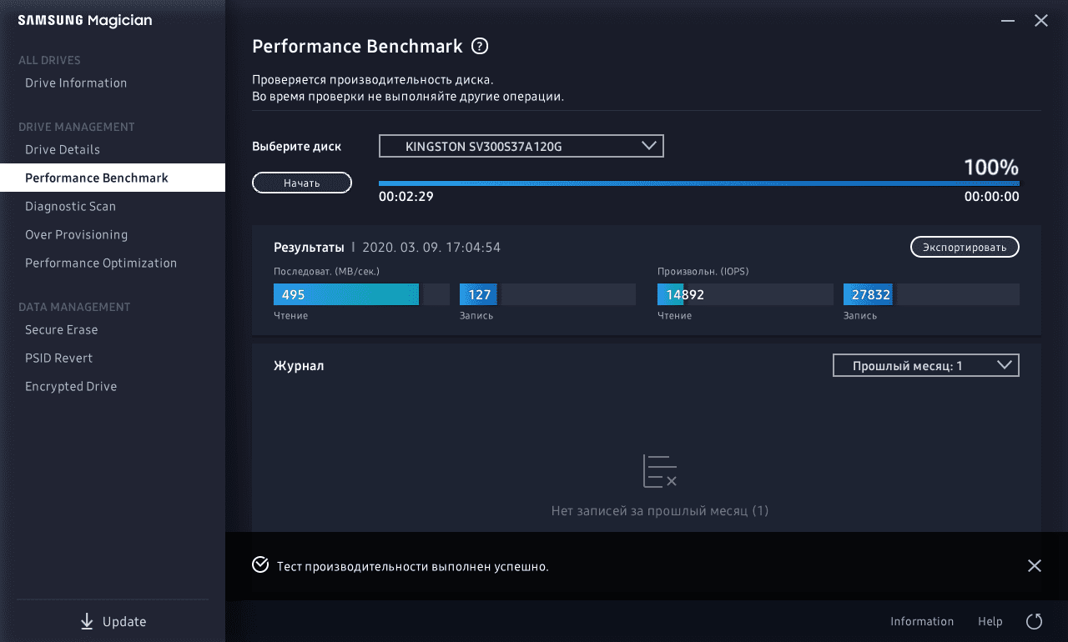Viewport: 1068px width, 642px height.
Task: Open the KINGSTON drive selection dropdown
Action: tap(521, 146)
